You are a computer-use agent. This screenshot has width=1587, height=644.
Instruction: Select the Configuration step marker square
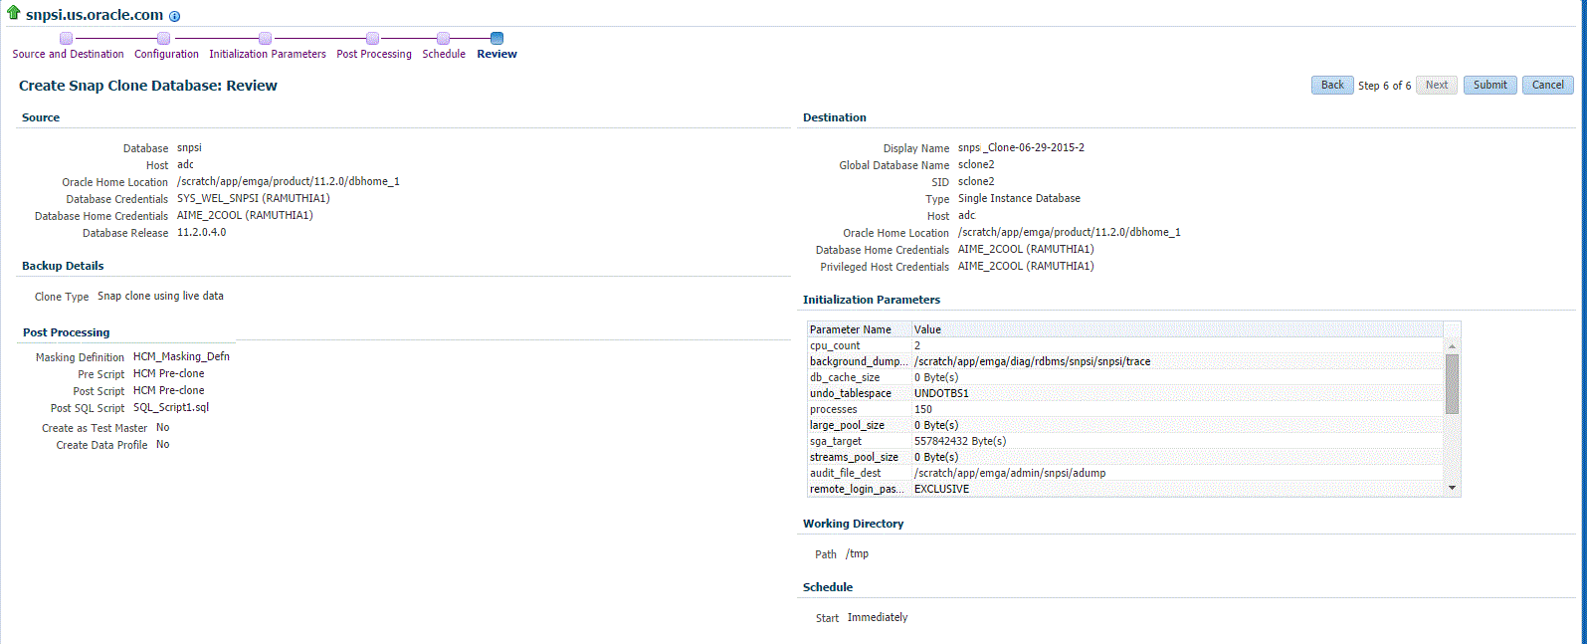pos(163,39)
